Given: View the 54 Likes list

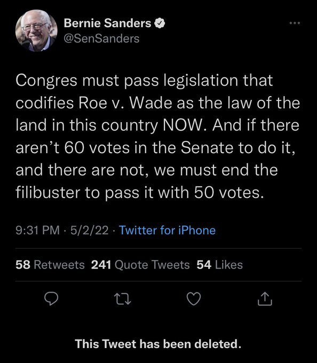Looking at the screenshot, I should pos(219,265).
